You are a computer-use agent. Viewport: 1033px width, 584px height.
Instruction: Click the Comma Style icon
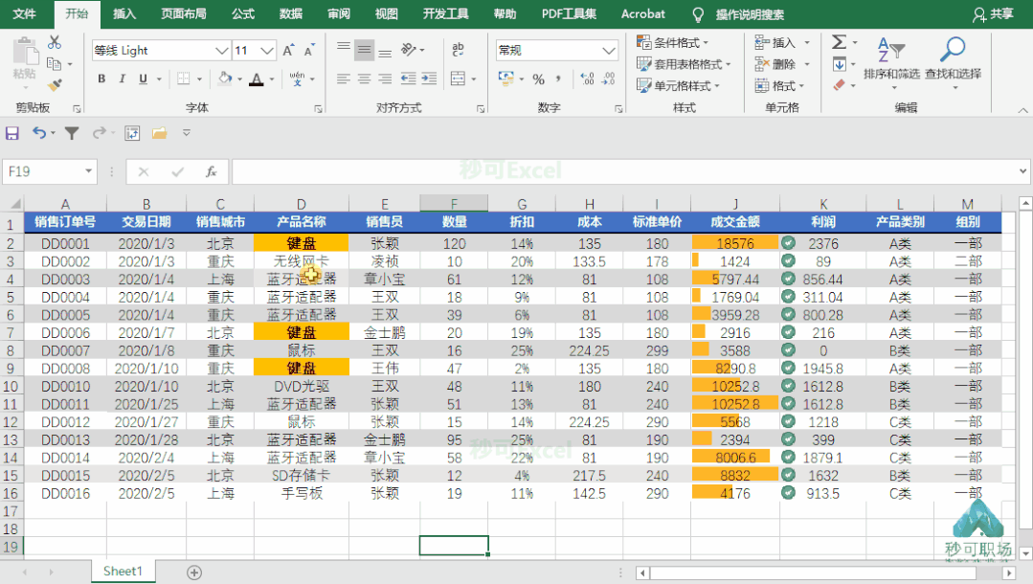point(558,79)
